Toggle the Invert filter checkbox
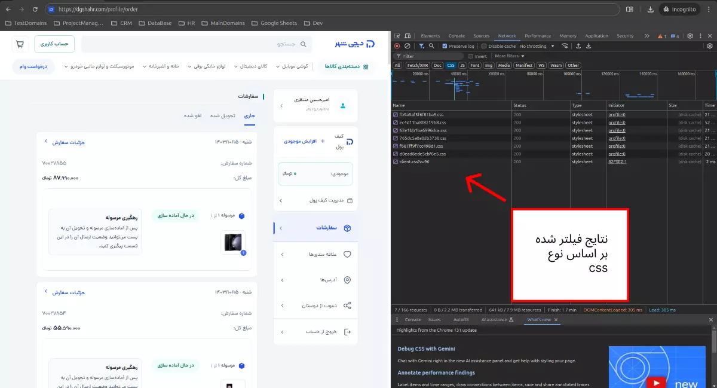Viewport: 717px width, 388px height. (x=471, y=56)
